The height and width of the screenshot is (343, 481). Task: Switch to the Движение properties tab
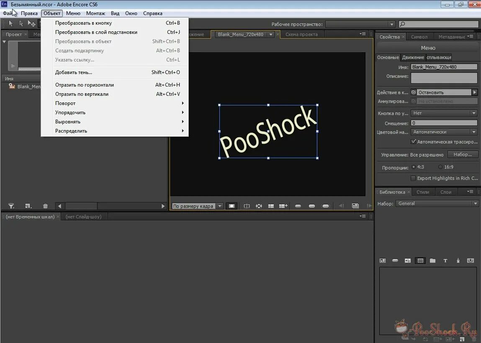tap(413, 57)
